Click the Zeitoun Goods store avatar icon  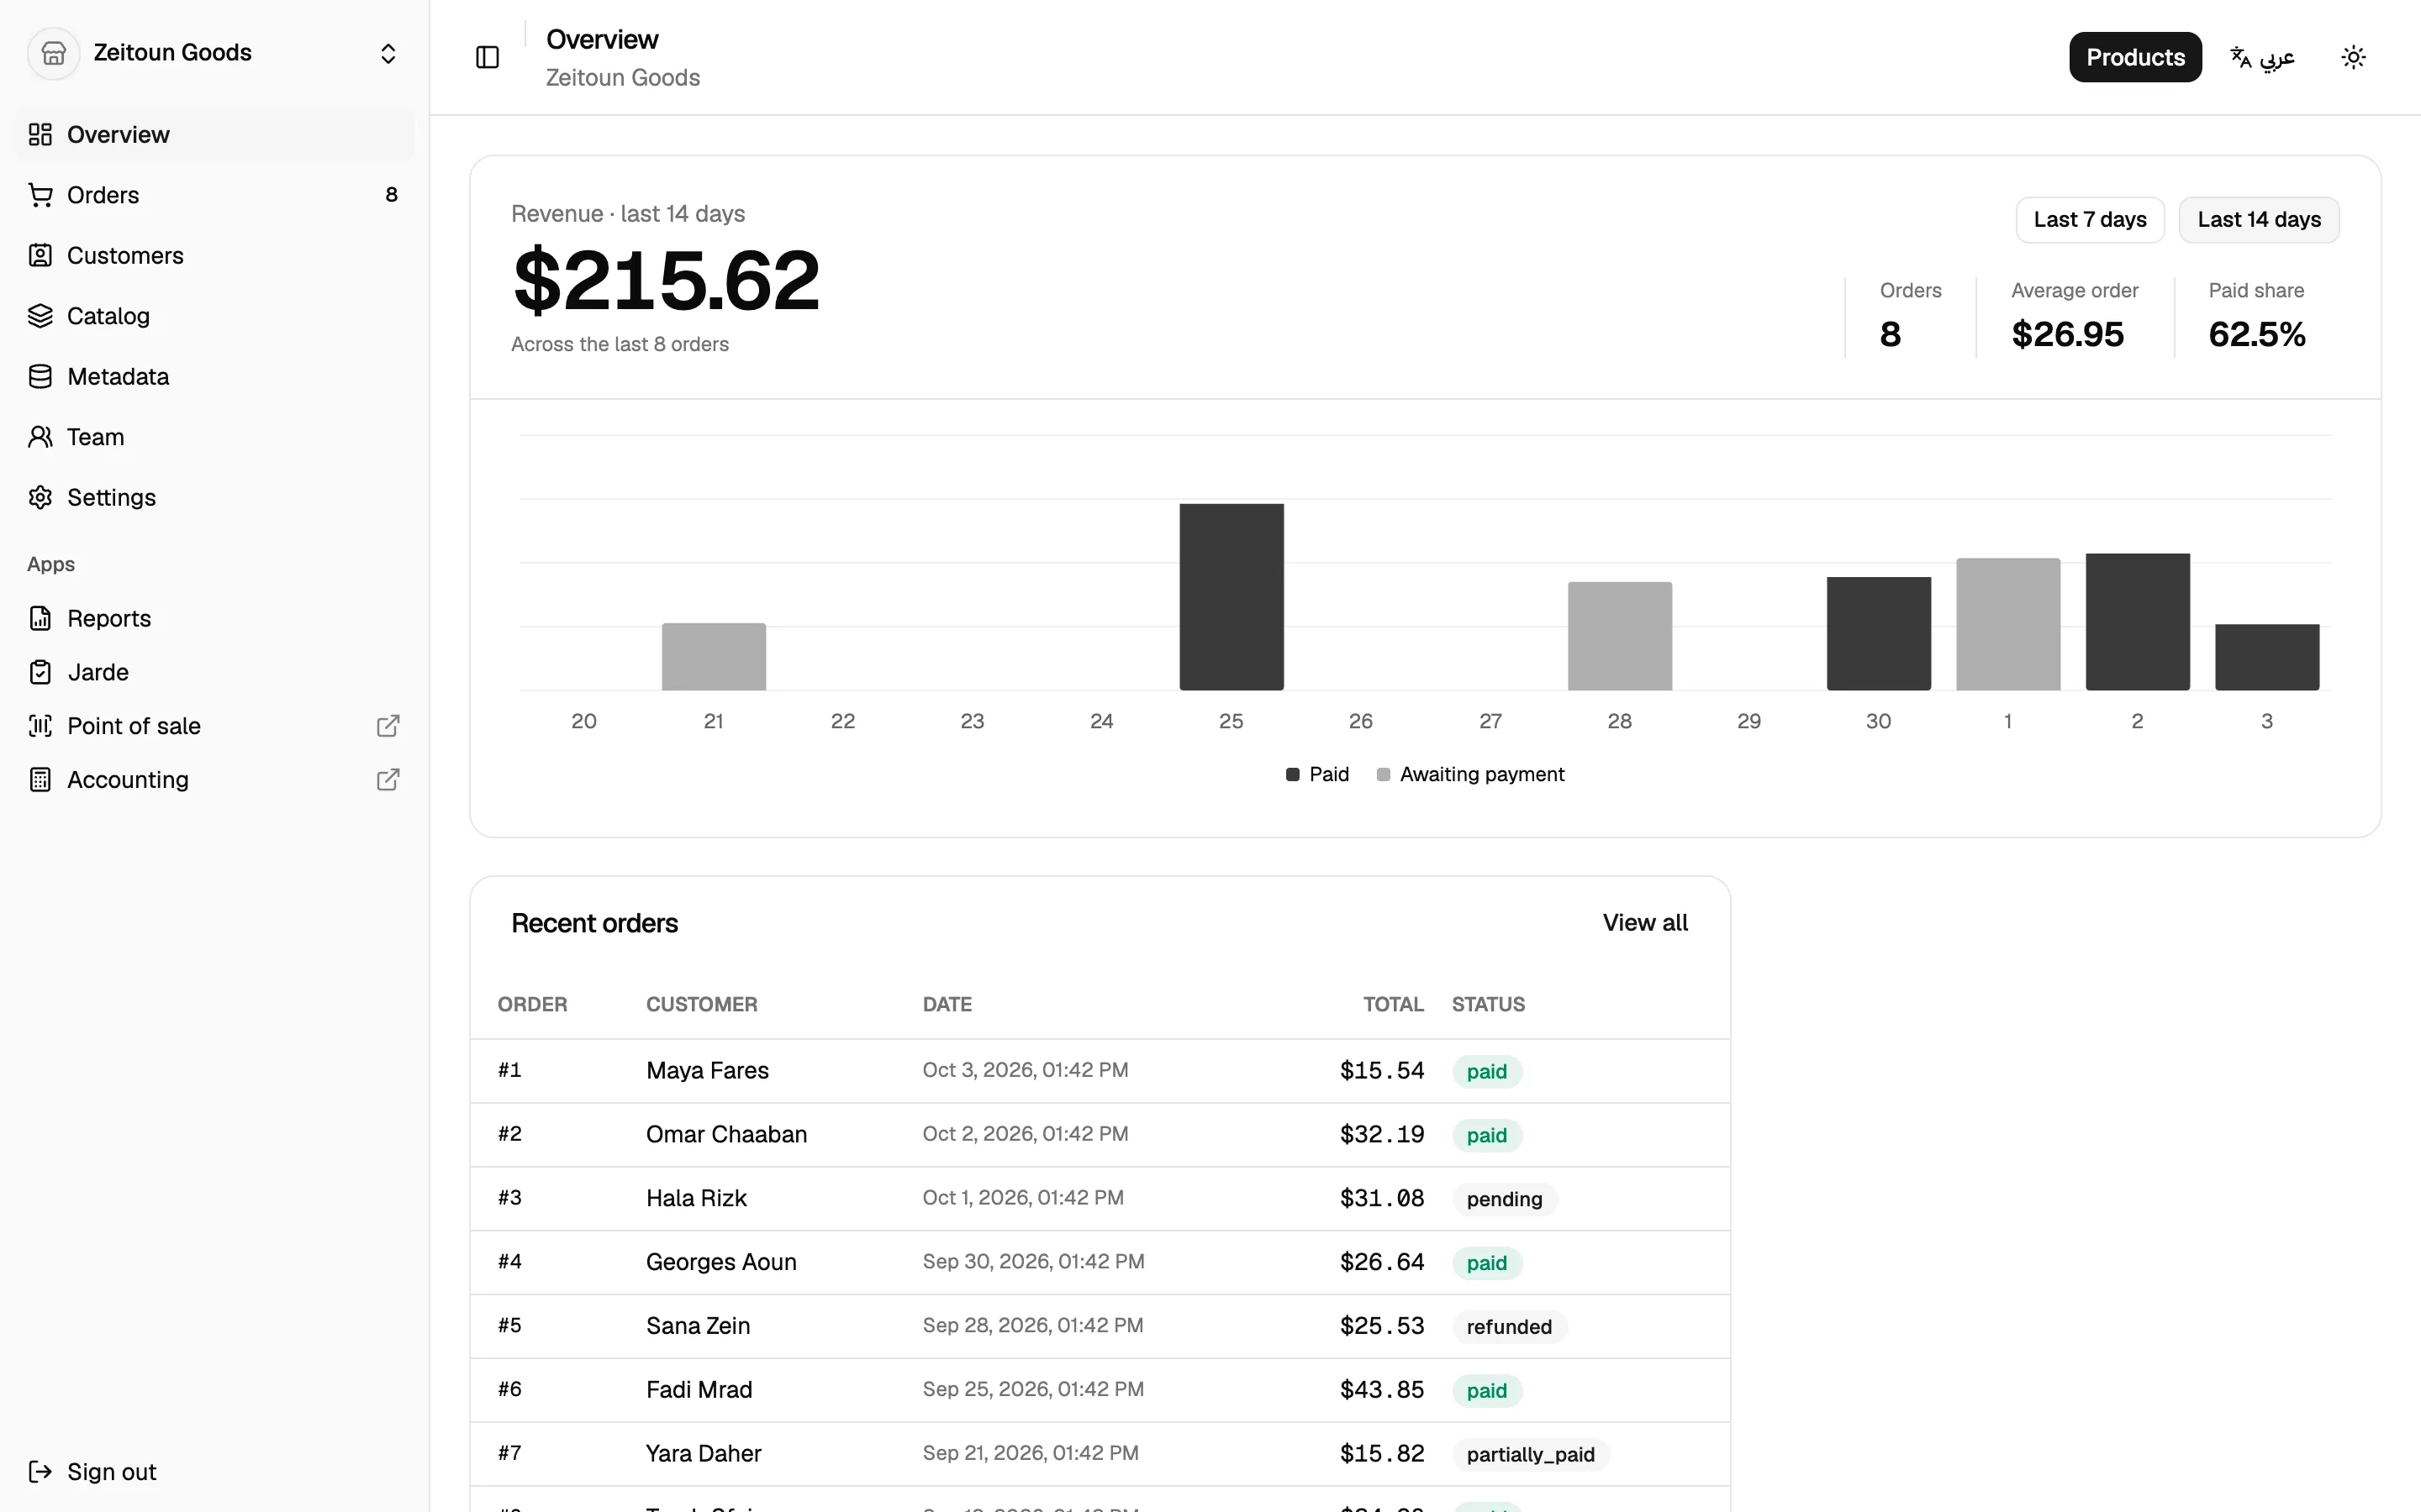pos(53,53)
